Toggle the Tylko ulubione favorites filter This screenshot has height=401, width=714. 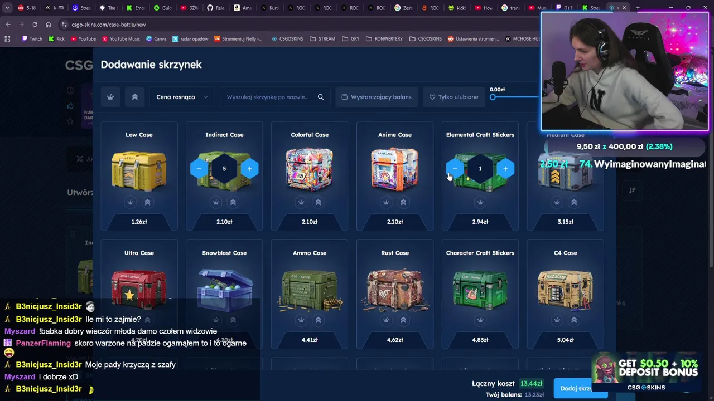(454, 97)
